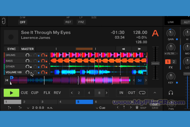Start playback with the green play button
Viewport: 190px width, 127px height.
click(x=11, y=93)
